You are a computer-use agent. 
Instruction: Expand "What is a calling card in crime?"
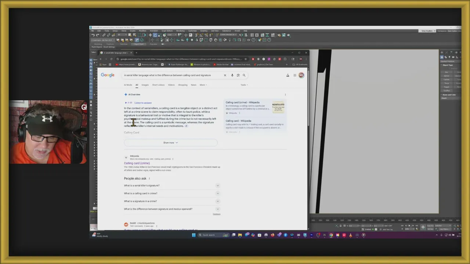[171, 193]
